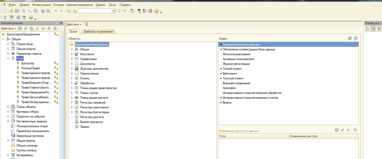Expand the Общие модули tree node
The width and height of the screenshot is (382, 159).
coord(8,49)
